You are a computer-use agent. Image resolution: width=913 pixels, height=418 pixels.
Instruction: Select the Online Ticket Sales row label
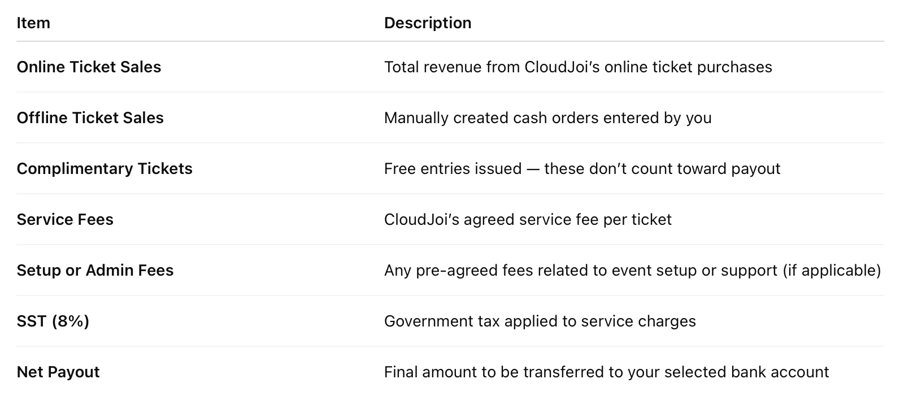pyautogui.click(x=89, y=67)
